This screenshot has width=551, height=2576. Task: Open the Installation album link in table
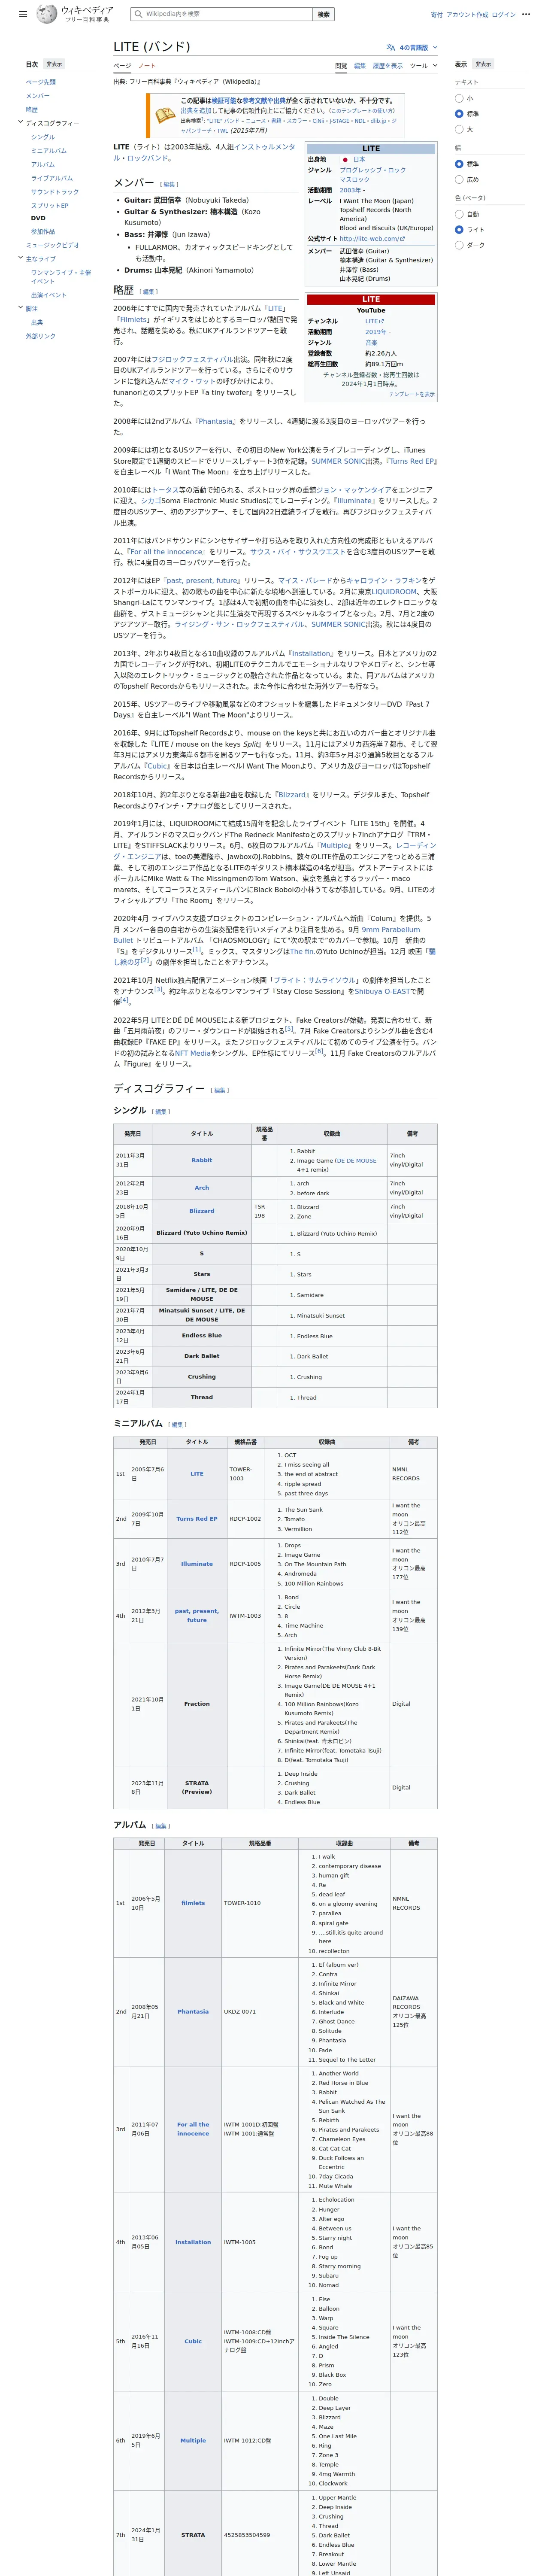tap(193, 2242)
